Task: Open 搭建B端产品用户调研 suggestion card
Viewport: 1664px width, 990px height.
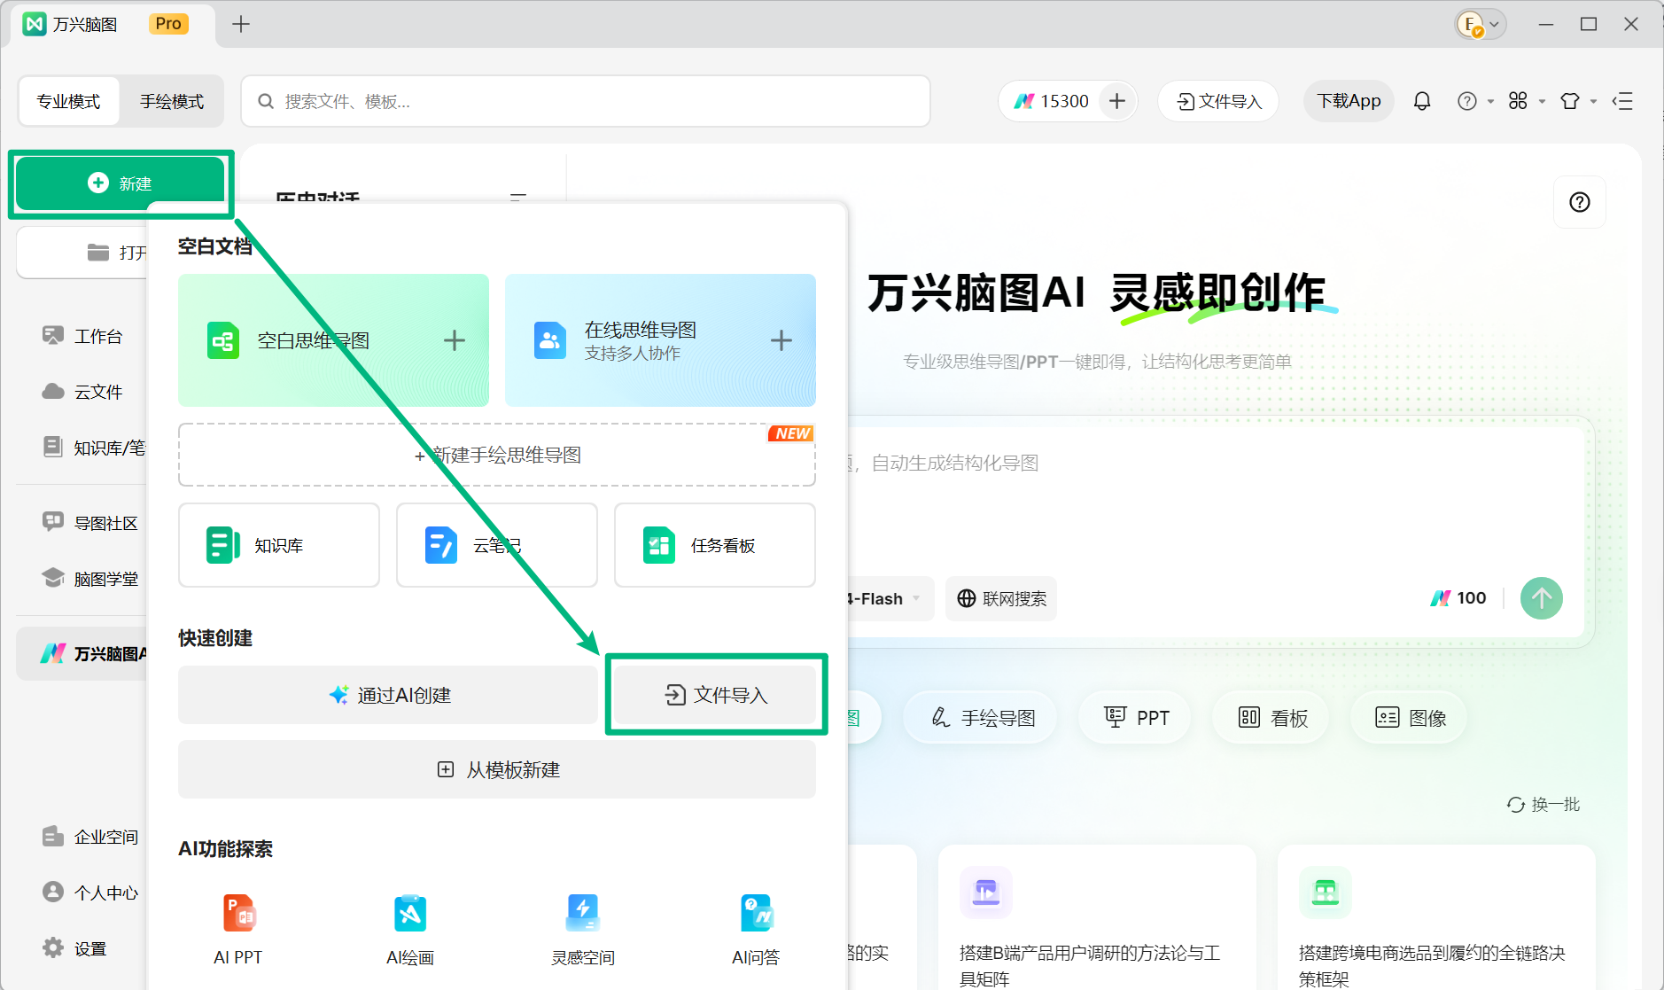Action: click(1097, 918)
